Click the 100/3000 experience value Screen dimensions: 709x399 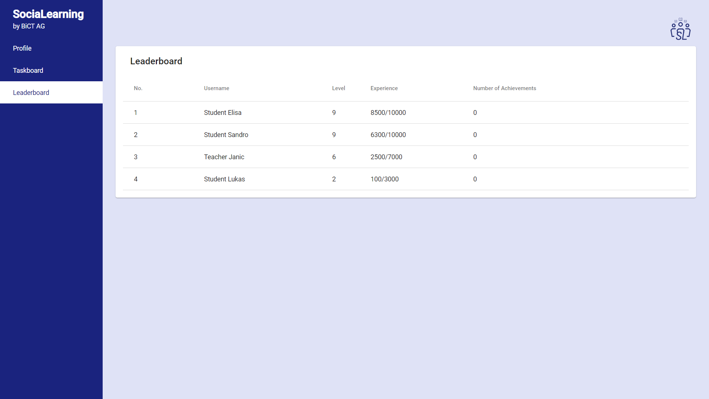(x=384, y=179)
